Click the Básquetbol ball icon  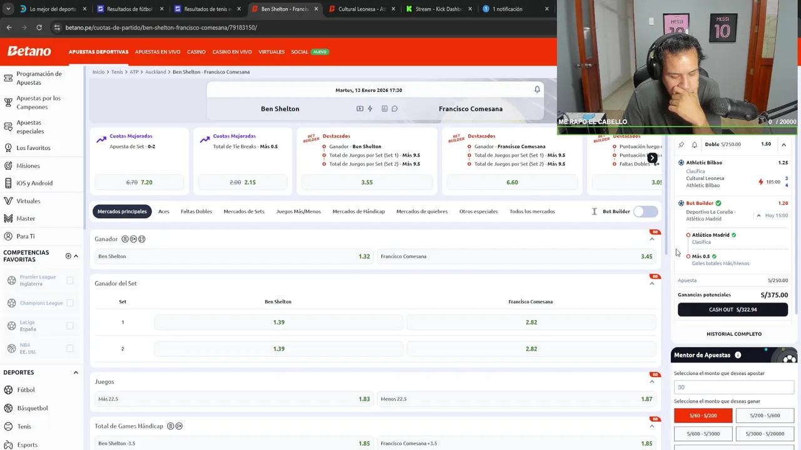point(8,408)
